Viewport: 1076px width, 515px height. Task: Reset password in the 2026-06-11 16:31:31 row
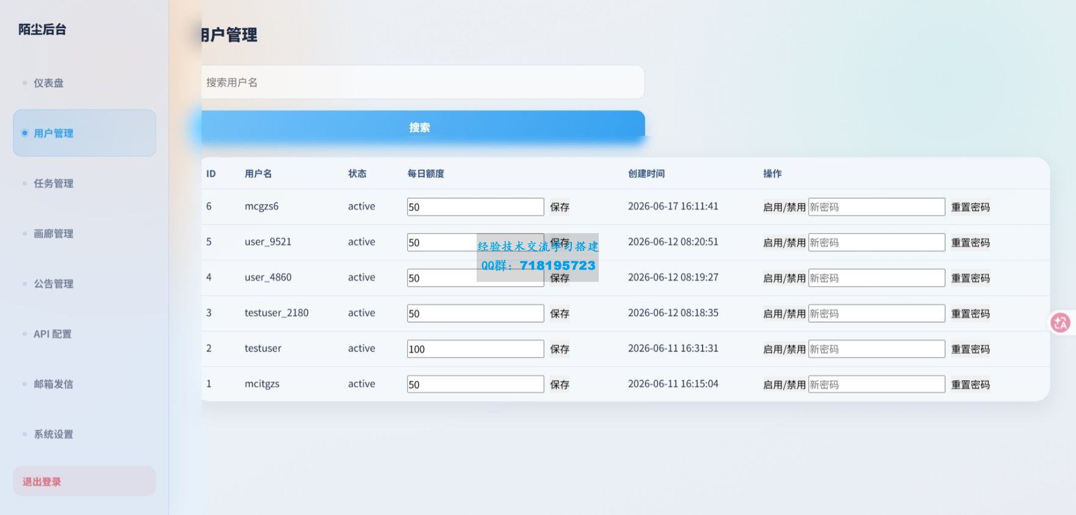point(970,349)
